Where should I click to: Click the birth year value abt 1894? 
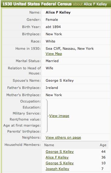coord(53,27)
